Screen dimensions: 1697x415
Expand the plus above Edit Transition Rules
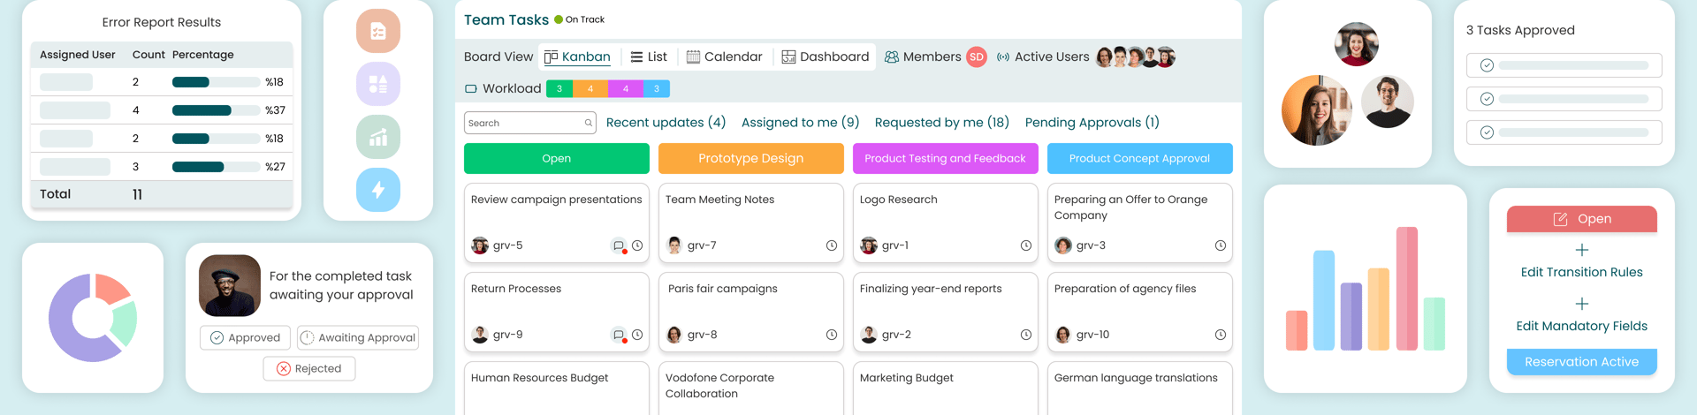[1582, 250]
